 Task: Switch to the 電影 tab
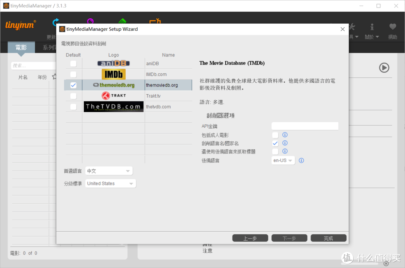click(21, 48)
